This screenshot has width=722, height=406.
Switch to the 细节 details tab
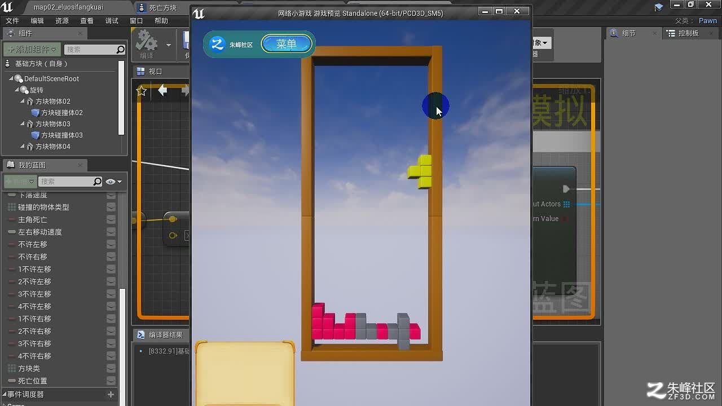(x=629, y=33)
